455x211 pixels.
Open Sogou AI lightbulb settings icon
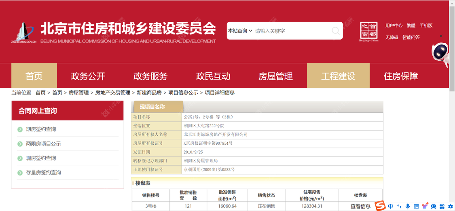click(451, 207)
